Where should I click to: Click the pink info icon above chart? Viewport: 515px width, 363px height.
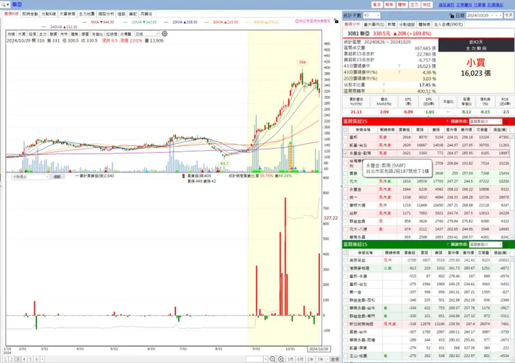coord(297,21)
